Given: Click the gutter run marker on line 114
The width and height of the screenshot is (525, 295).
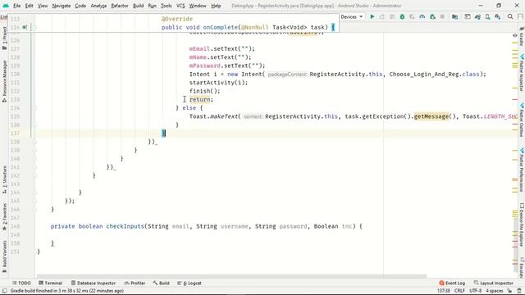Looking at the screenshot, I should [25, 27].
